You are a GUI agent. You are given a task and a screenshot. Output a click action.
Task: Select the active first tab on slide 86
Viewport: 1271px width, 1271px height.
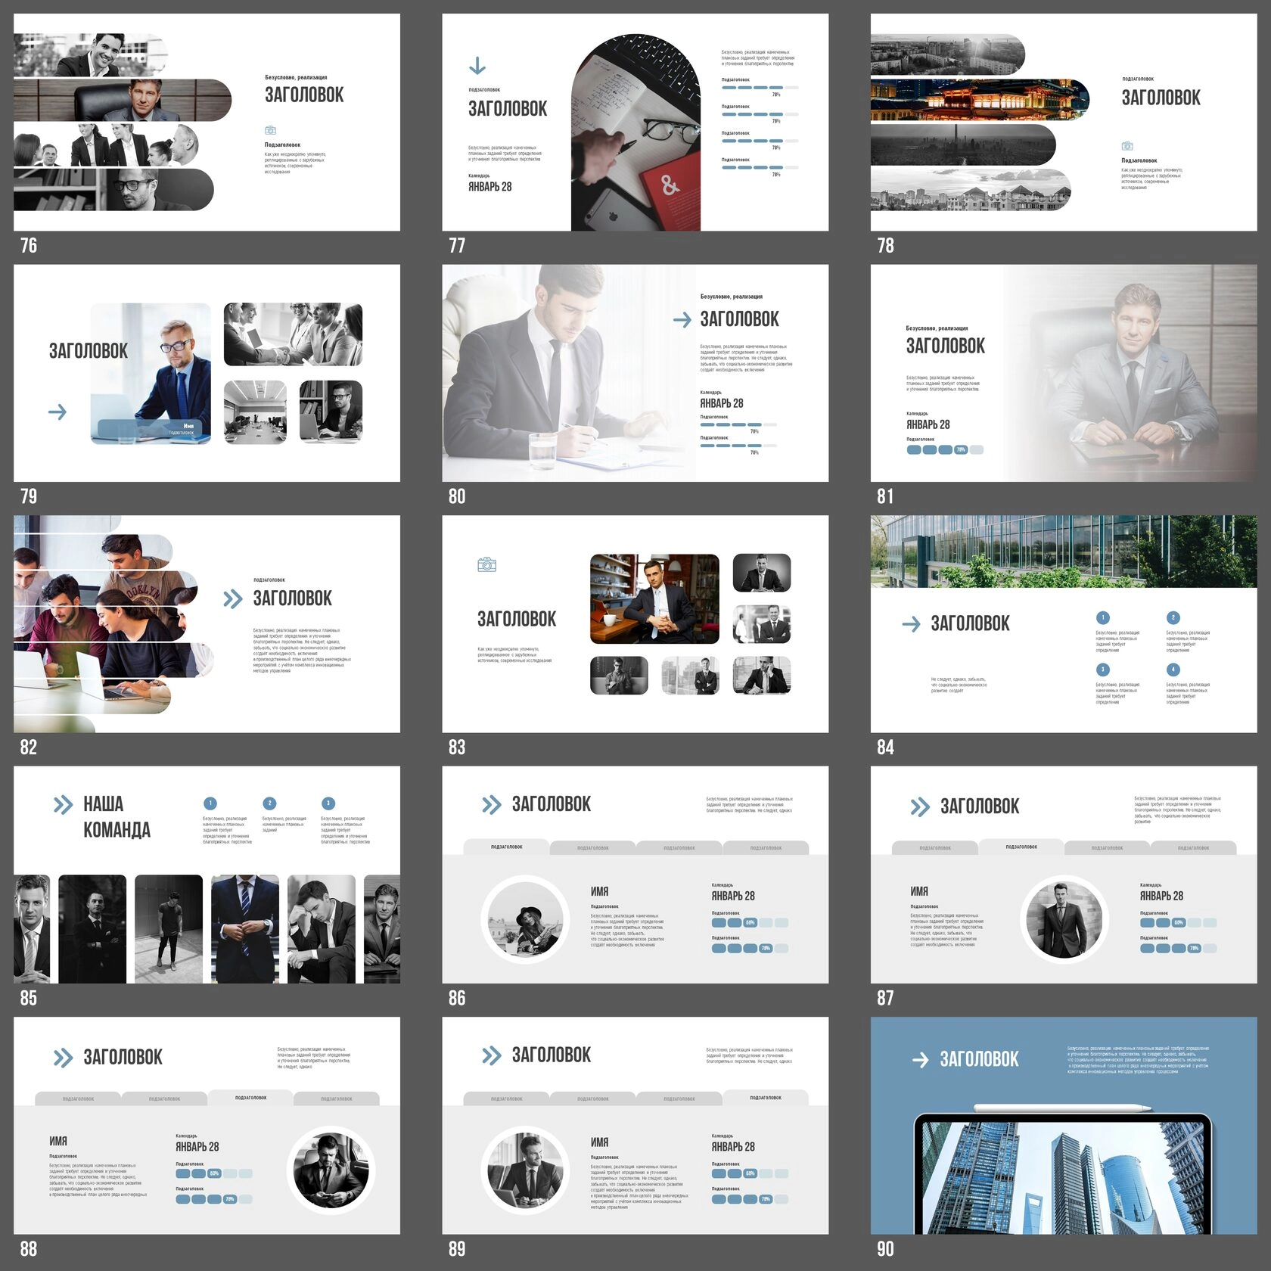click(506, 847)
